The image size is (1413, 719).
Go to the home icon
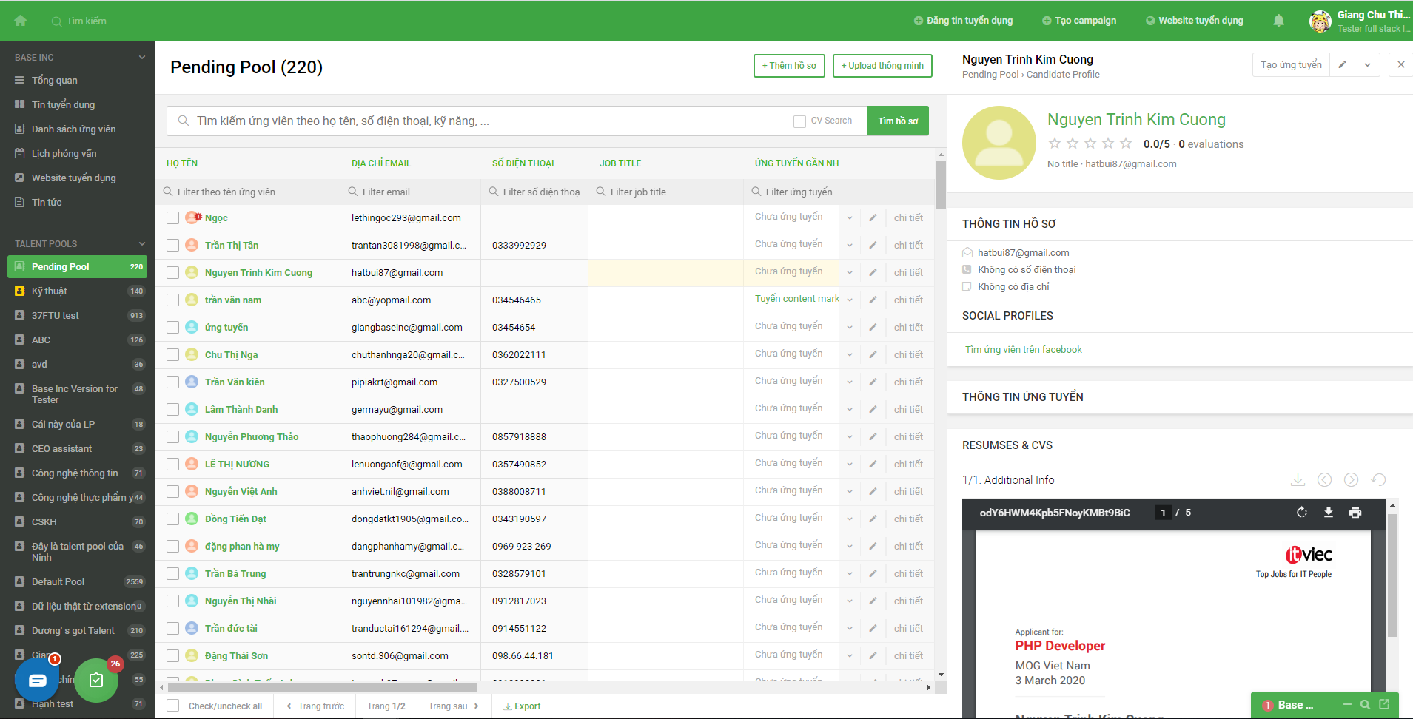[x=21, y=21]
